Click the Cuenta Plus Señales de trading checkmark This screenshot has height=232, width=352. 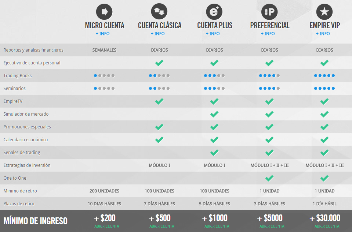tap(214, 153)
